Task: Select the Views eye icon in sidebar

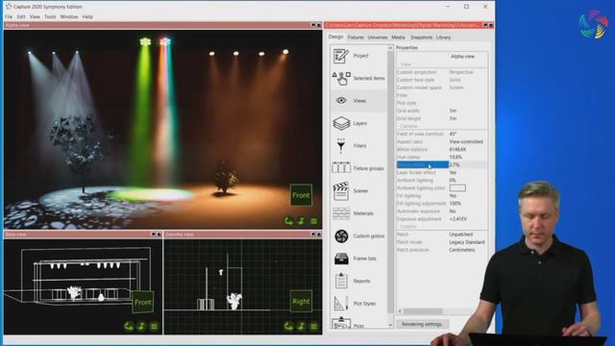Action: pyautogui.click(x=341, y=100)
